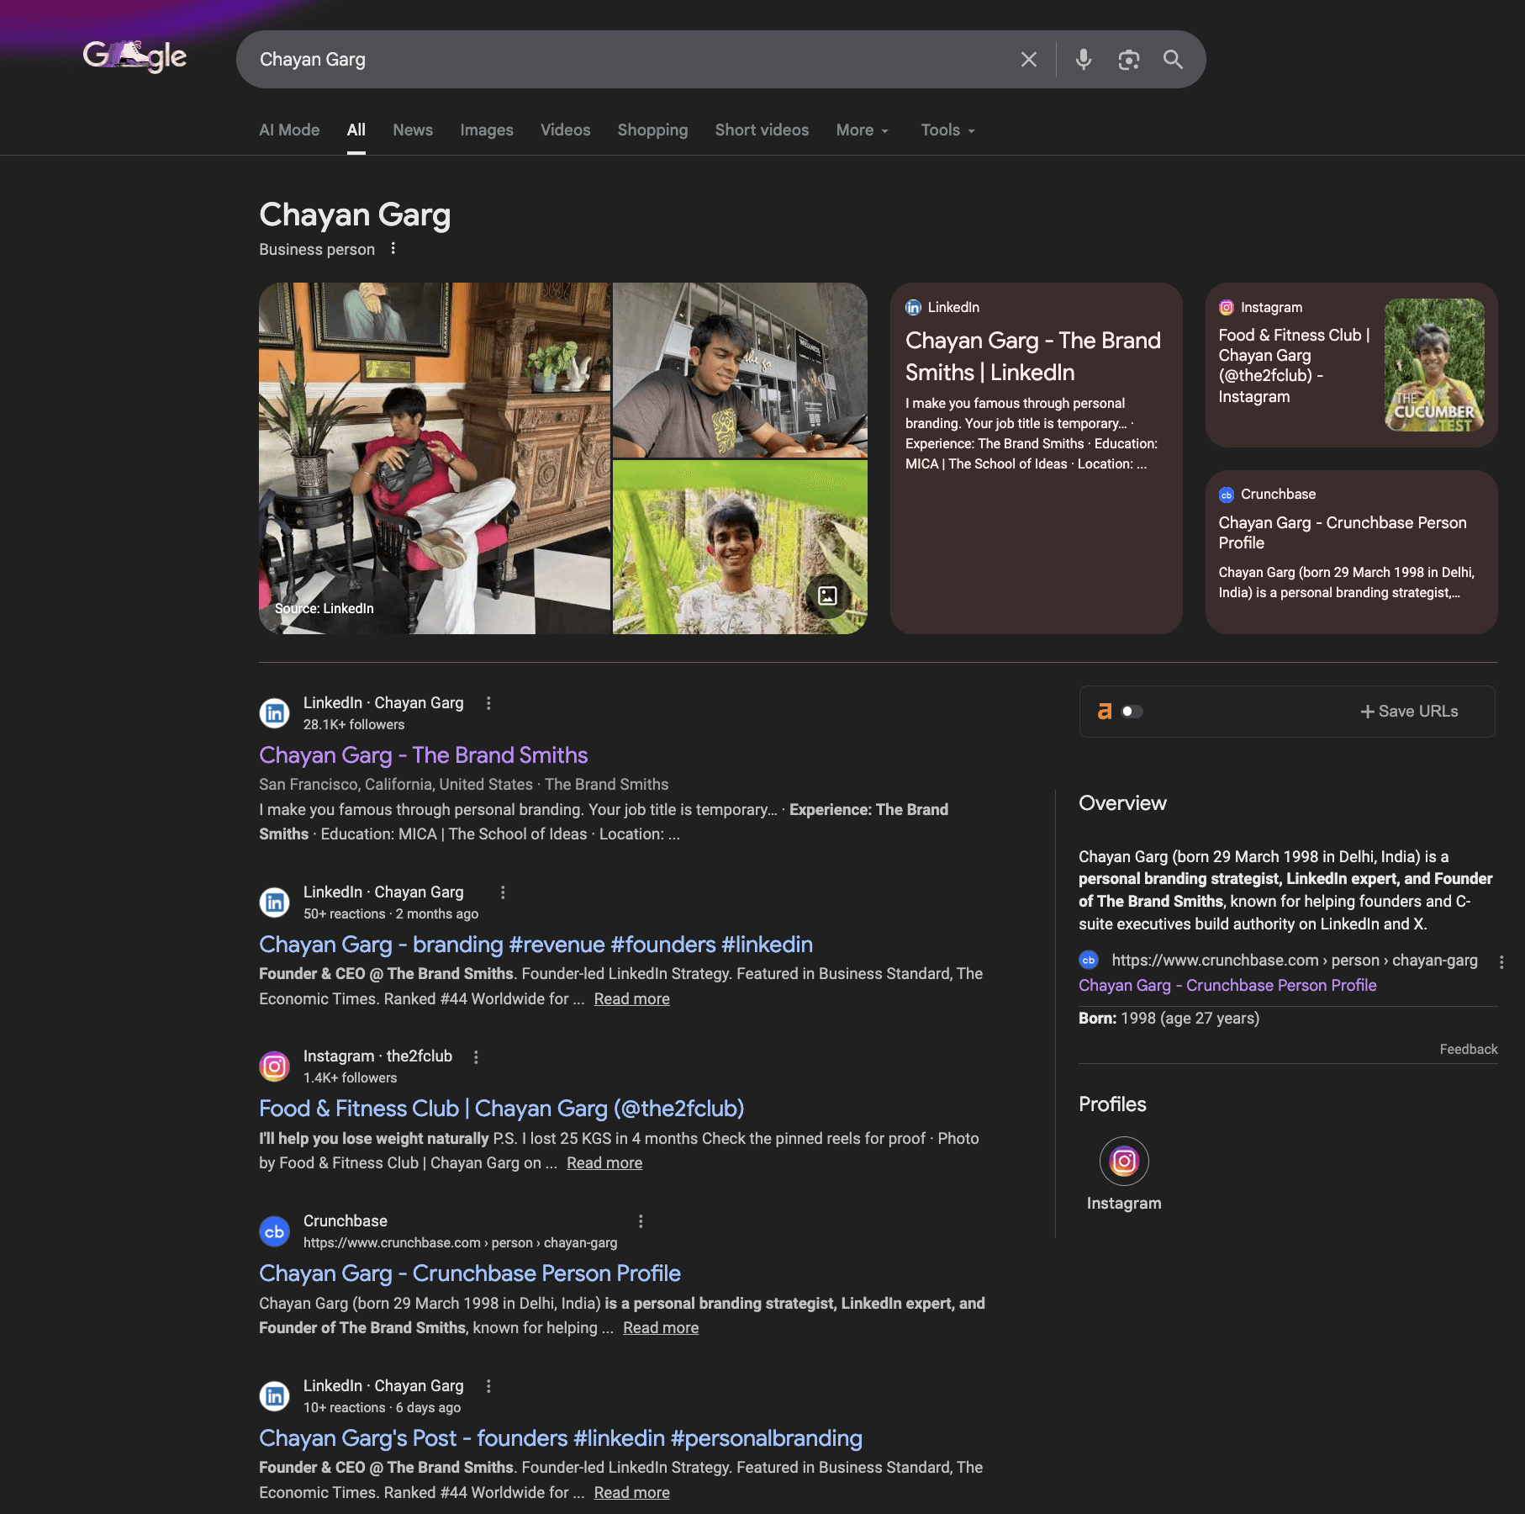
Task: Switch to the Videos tab
Action: click(x=566, y=130)
